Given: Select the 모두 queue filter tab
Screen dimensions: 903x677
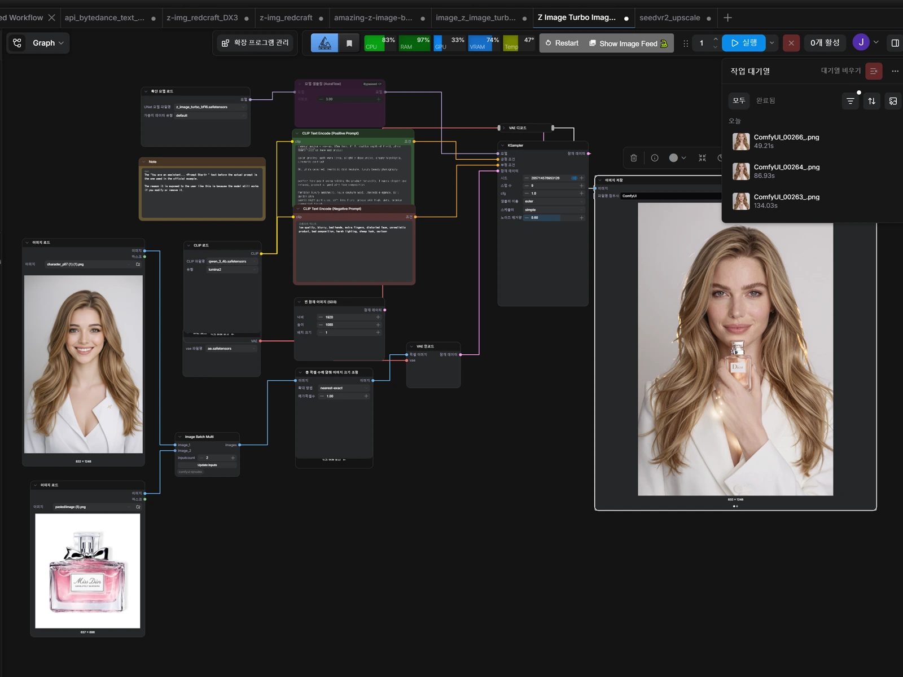Looking at the screenshot, I should tap(739, 100).
